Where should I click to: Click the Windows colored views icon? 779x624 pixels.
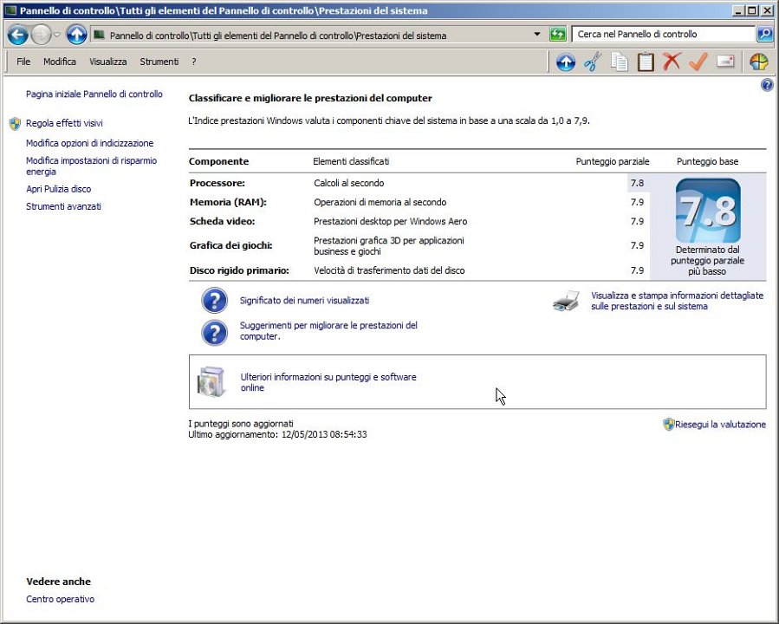(758, 62)
